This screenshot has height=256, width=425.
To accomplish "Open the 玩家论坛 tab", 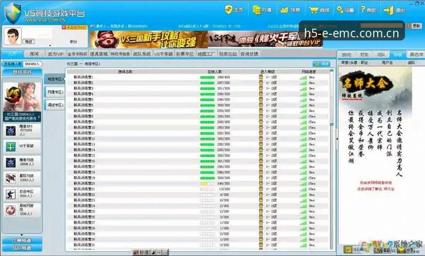I will pos(228,54).
